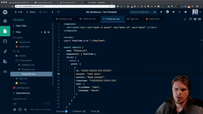Open App.vue in file tree
Image resolution: width=203 pixels, height=114 pixels.
23,79
